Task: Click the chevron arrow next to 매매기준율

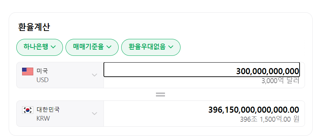Action: [109, 47]
